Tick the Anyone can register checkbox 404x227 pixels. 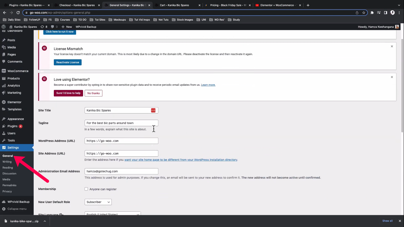tap(86, 189)
